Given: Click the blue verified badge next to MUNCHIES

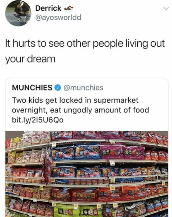Looking at the screenshot, I should (58, 88).
